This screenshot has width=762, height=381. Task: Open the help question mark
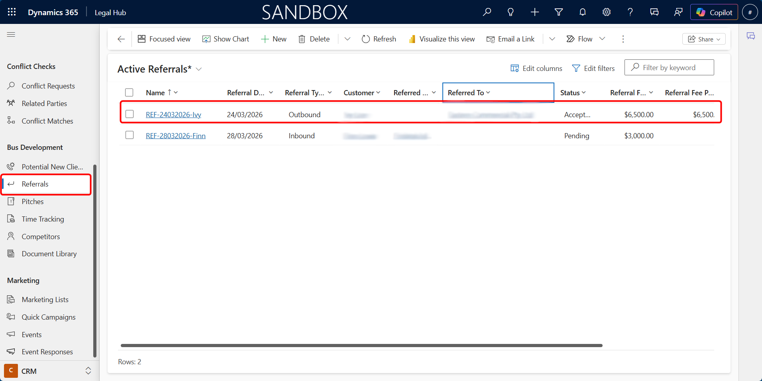630,12
